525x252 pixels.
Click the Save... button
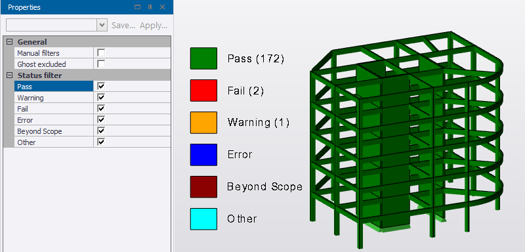click(123, 26)
